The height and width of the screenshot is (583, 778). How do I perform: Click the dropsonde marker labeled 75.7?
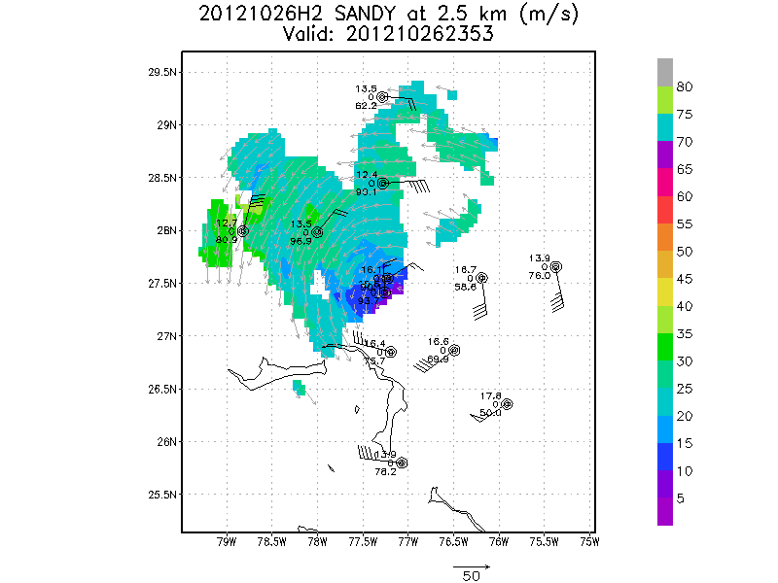pyautogui.click(x=391, y=352)
